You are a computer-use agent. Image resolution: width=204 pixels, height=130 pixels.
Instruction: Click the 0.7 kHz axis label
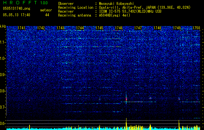(3, 107)
